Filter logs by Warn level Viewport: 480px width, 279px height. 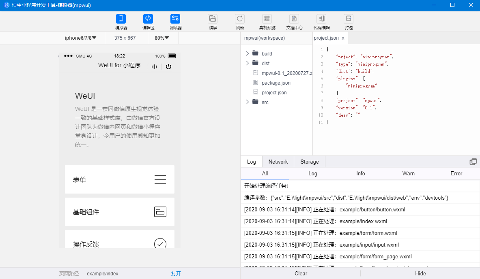click(x=408, y=173)
